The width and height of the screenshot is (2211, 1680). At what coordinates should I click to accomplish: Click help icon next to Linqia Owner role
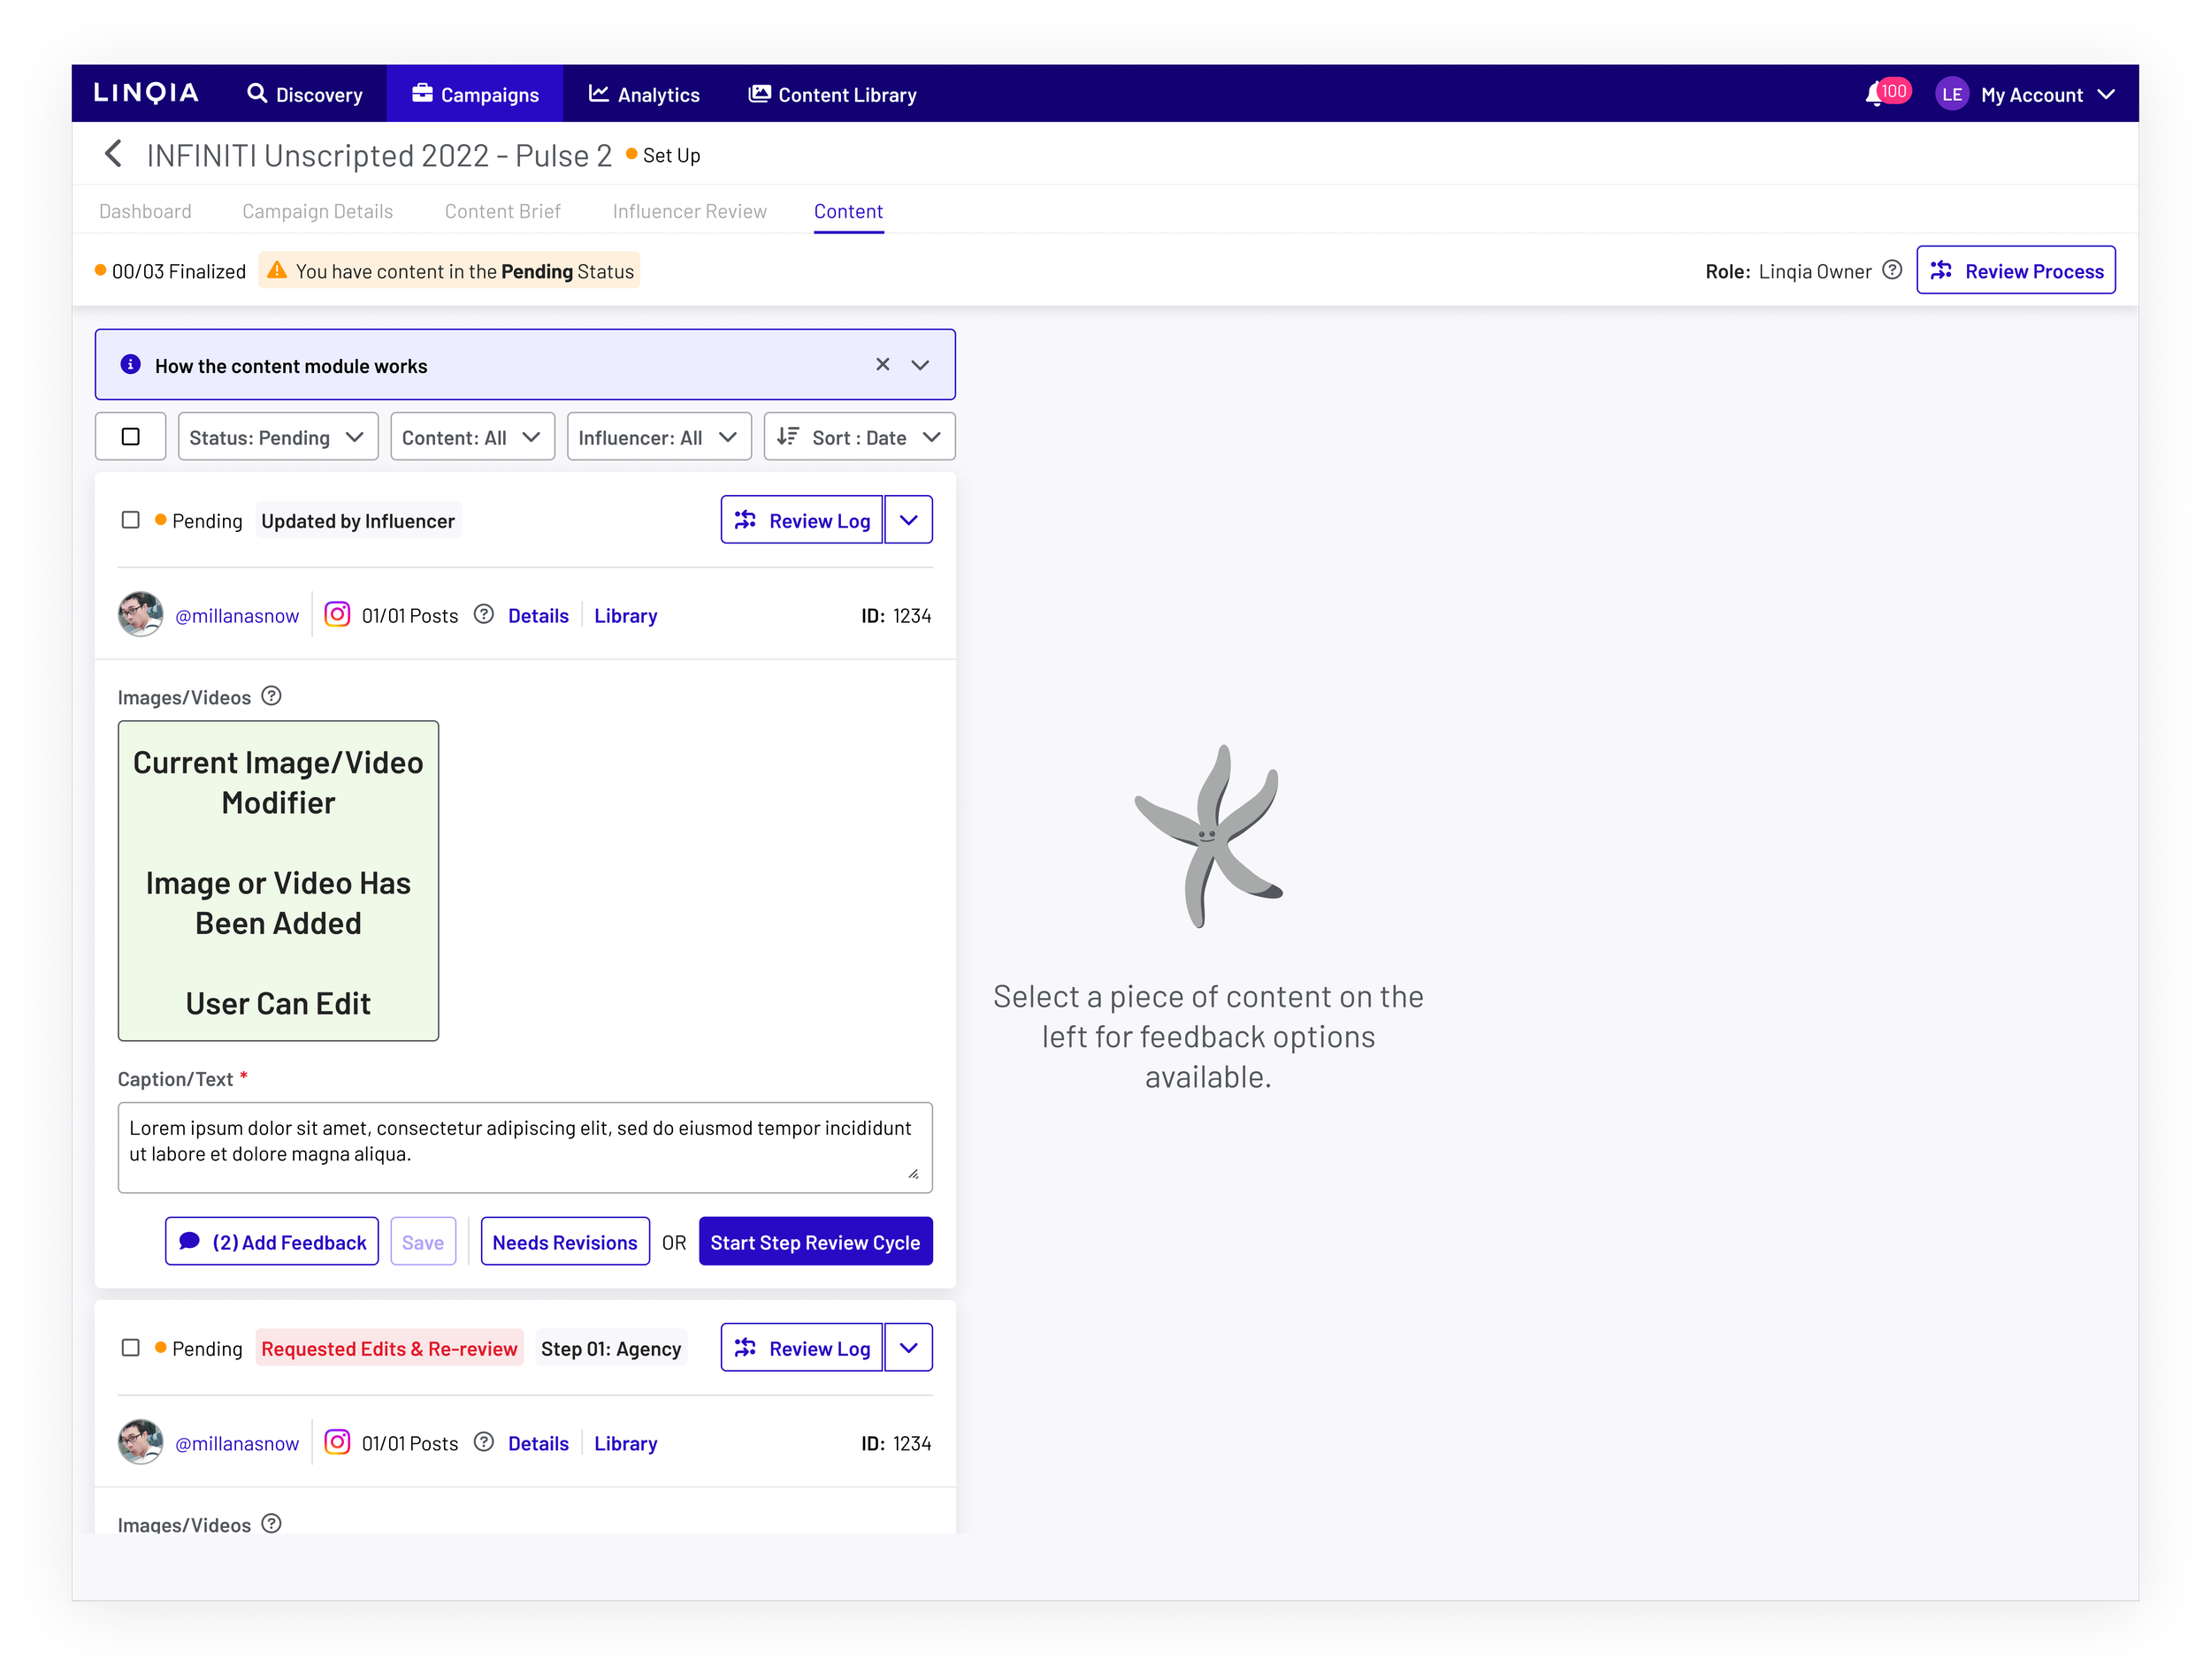1891,270
